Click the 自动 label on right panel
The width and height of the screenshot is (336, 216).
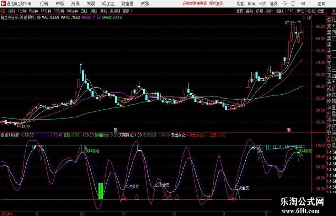(x=331, y=139)
